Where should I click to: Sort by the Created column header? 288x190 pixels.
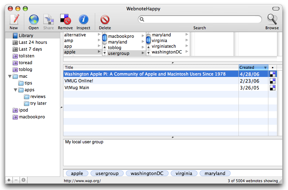[x=253, y=67]
